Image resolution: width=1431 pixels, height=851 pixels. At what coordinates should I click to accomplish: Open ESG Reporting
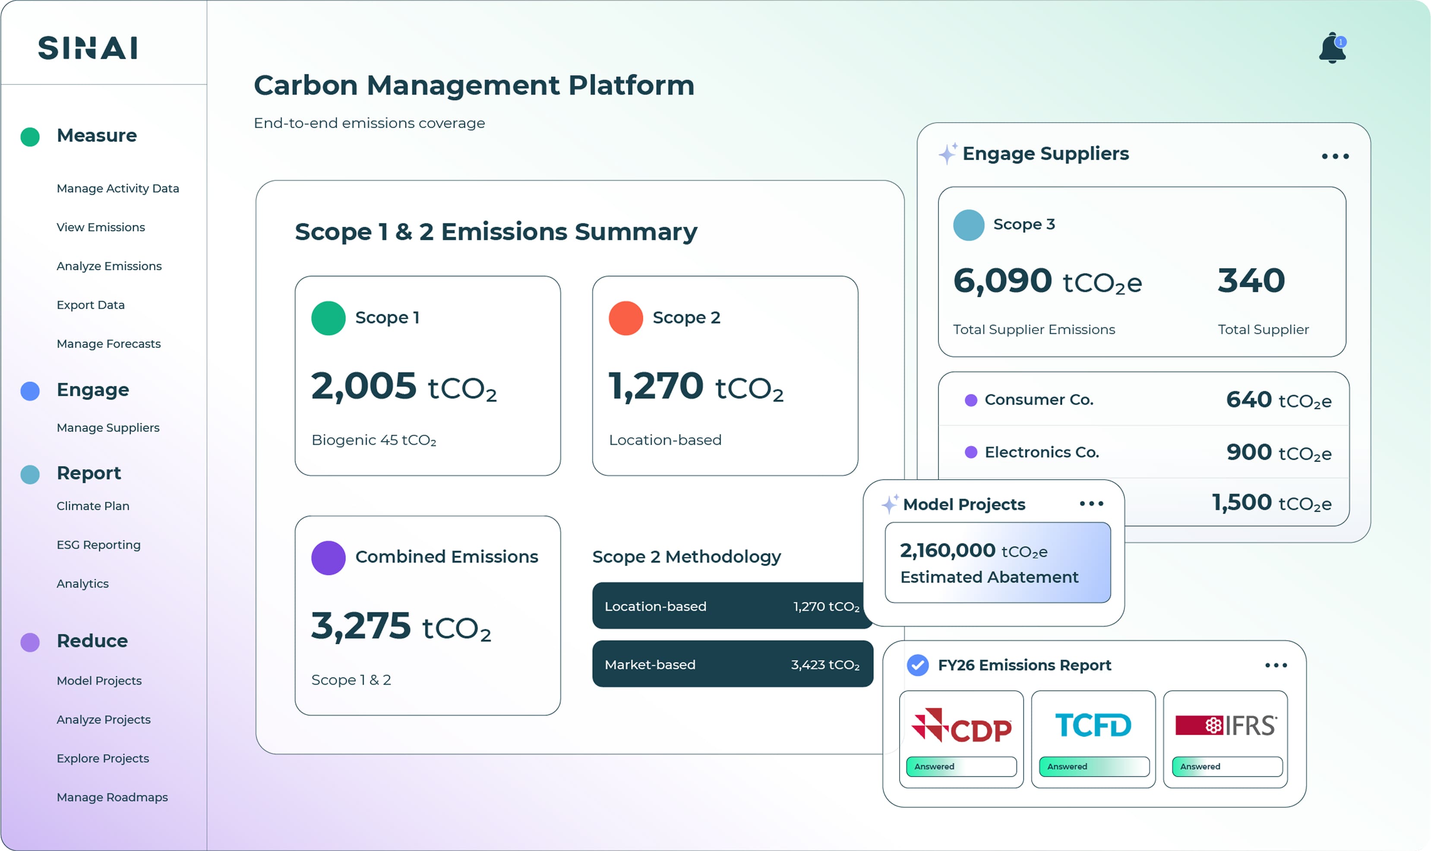click(x=98, y=545)
